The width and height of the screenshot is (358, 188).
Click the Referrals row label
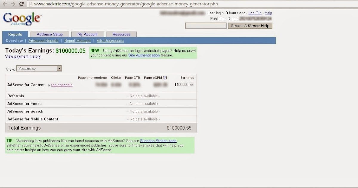tap(16, 96)
